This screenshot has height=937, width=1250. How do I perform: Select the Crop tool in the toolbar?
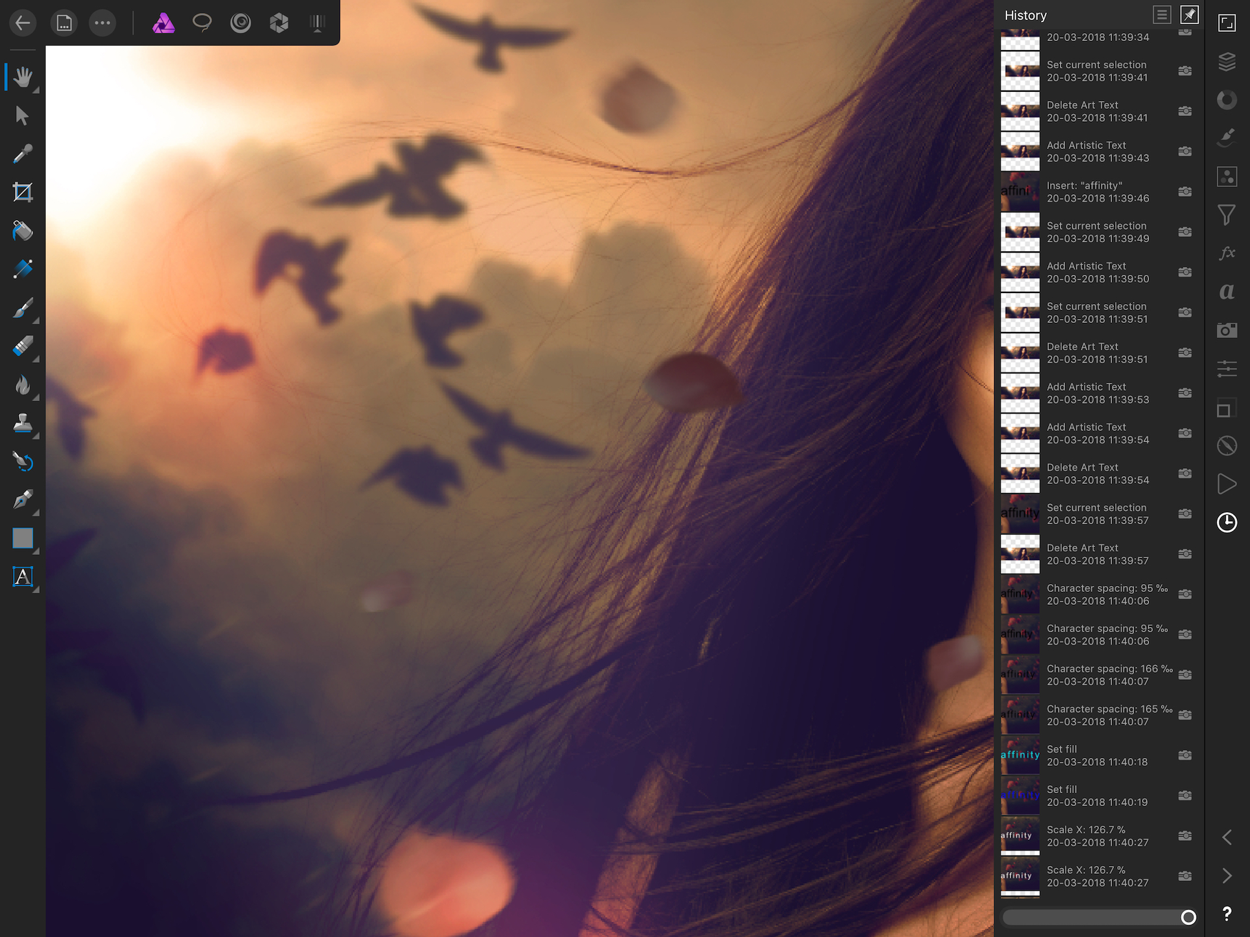(23, 191)
